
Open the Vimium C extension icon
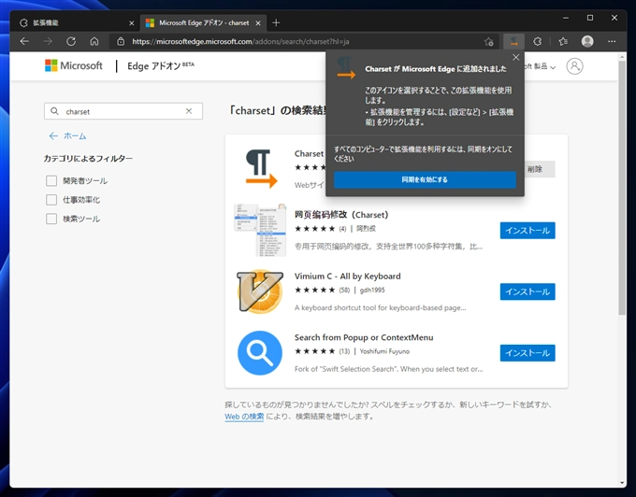click(x=260, y=291)
